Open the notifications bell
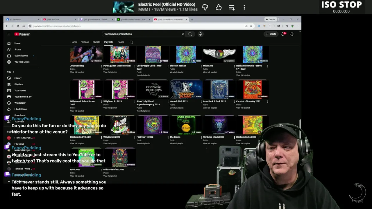The width and height of the screenshot is (372, 209). [x=283, y=34]
